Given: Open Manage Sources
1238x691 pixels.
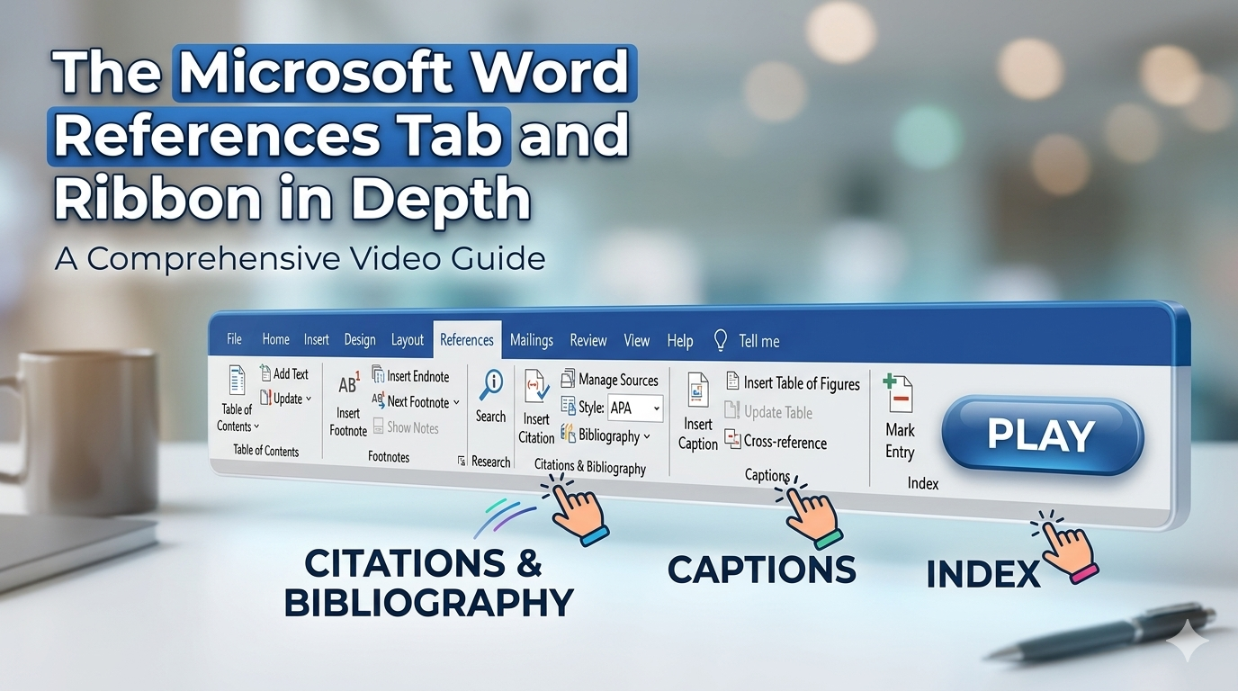Looking at the screenshot, I should 610,380.
